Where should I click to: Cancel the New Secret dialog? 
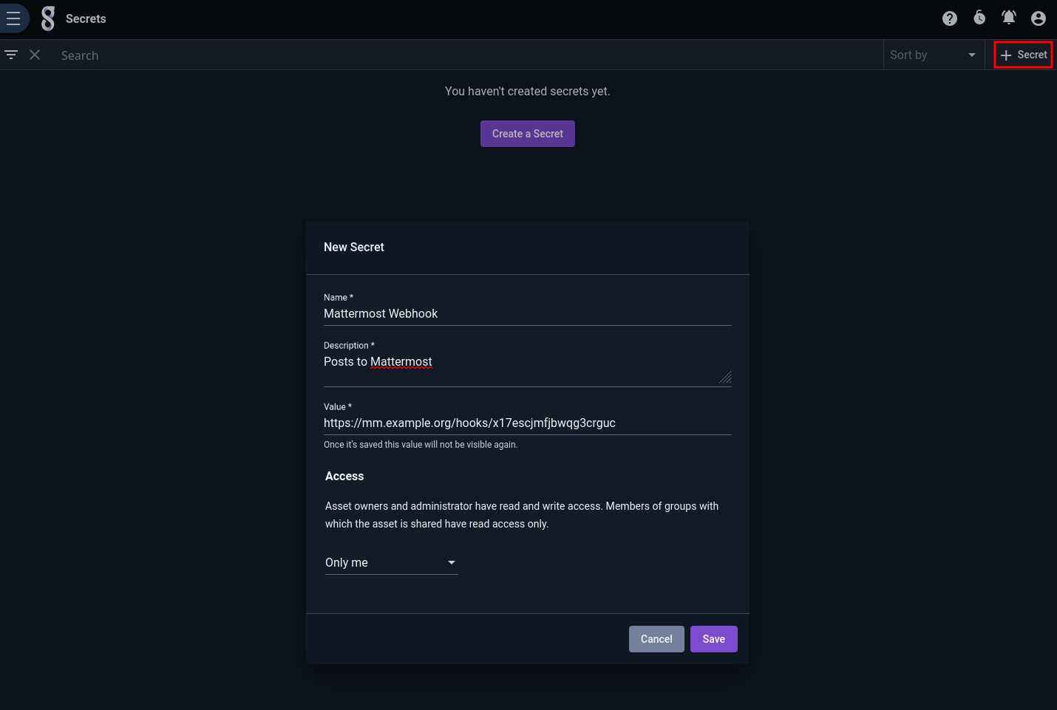coord(656,639)
